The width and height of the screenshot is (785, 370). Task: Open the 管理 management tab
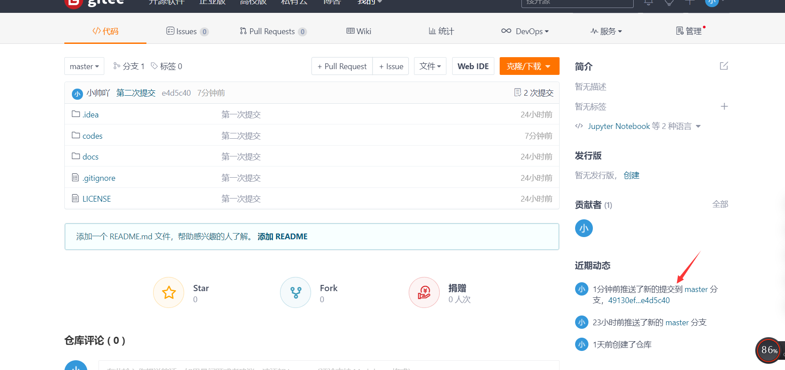tap(689, 31)
